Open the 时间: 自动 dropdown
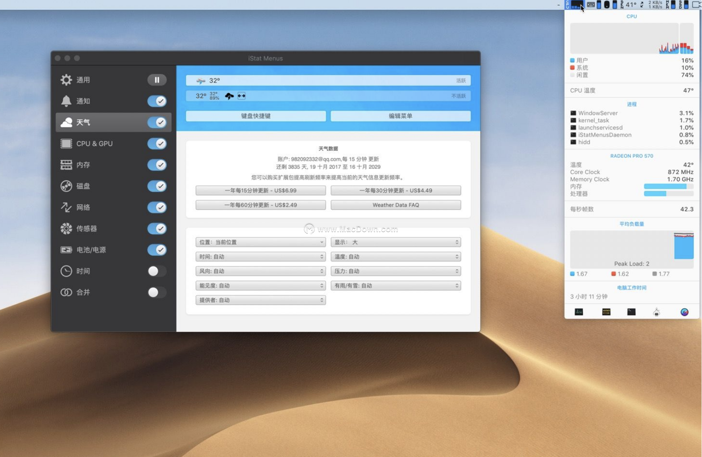The width and height of the screenshot is (702, 457). (260, 257)
